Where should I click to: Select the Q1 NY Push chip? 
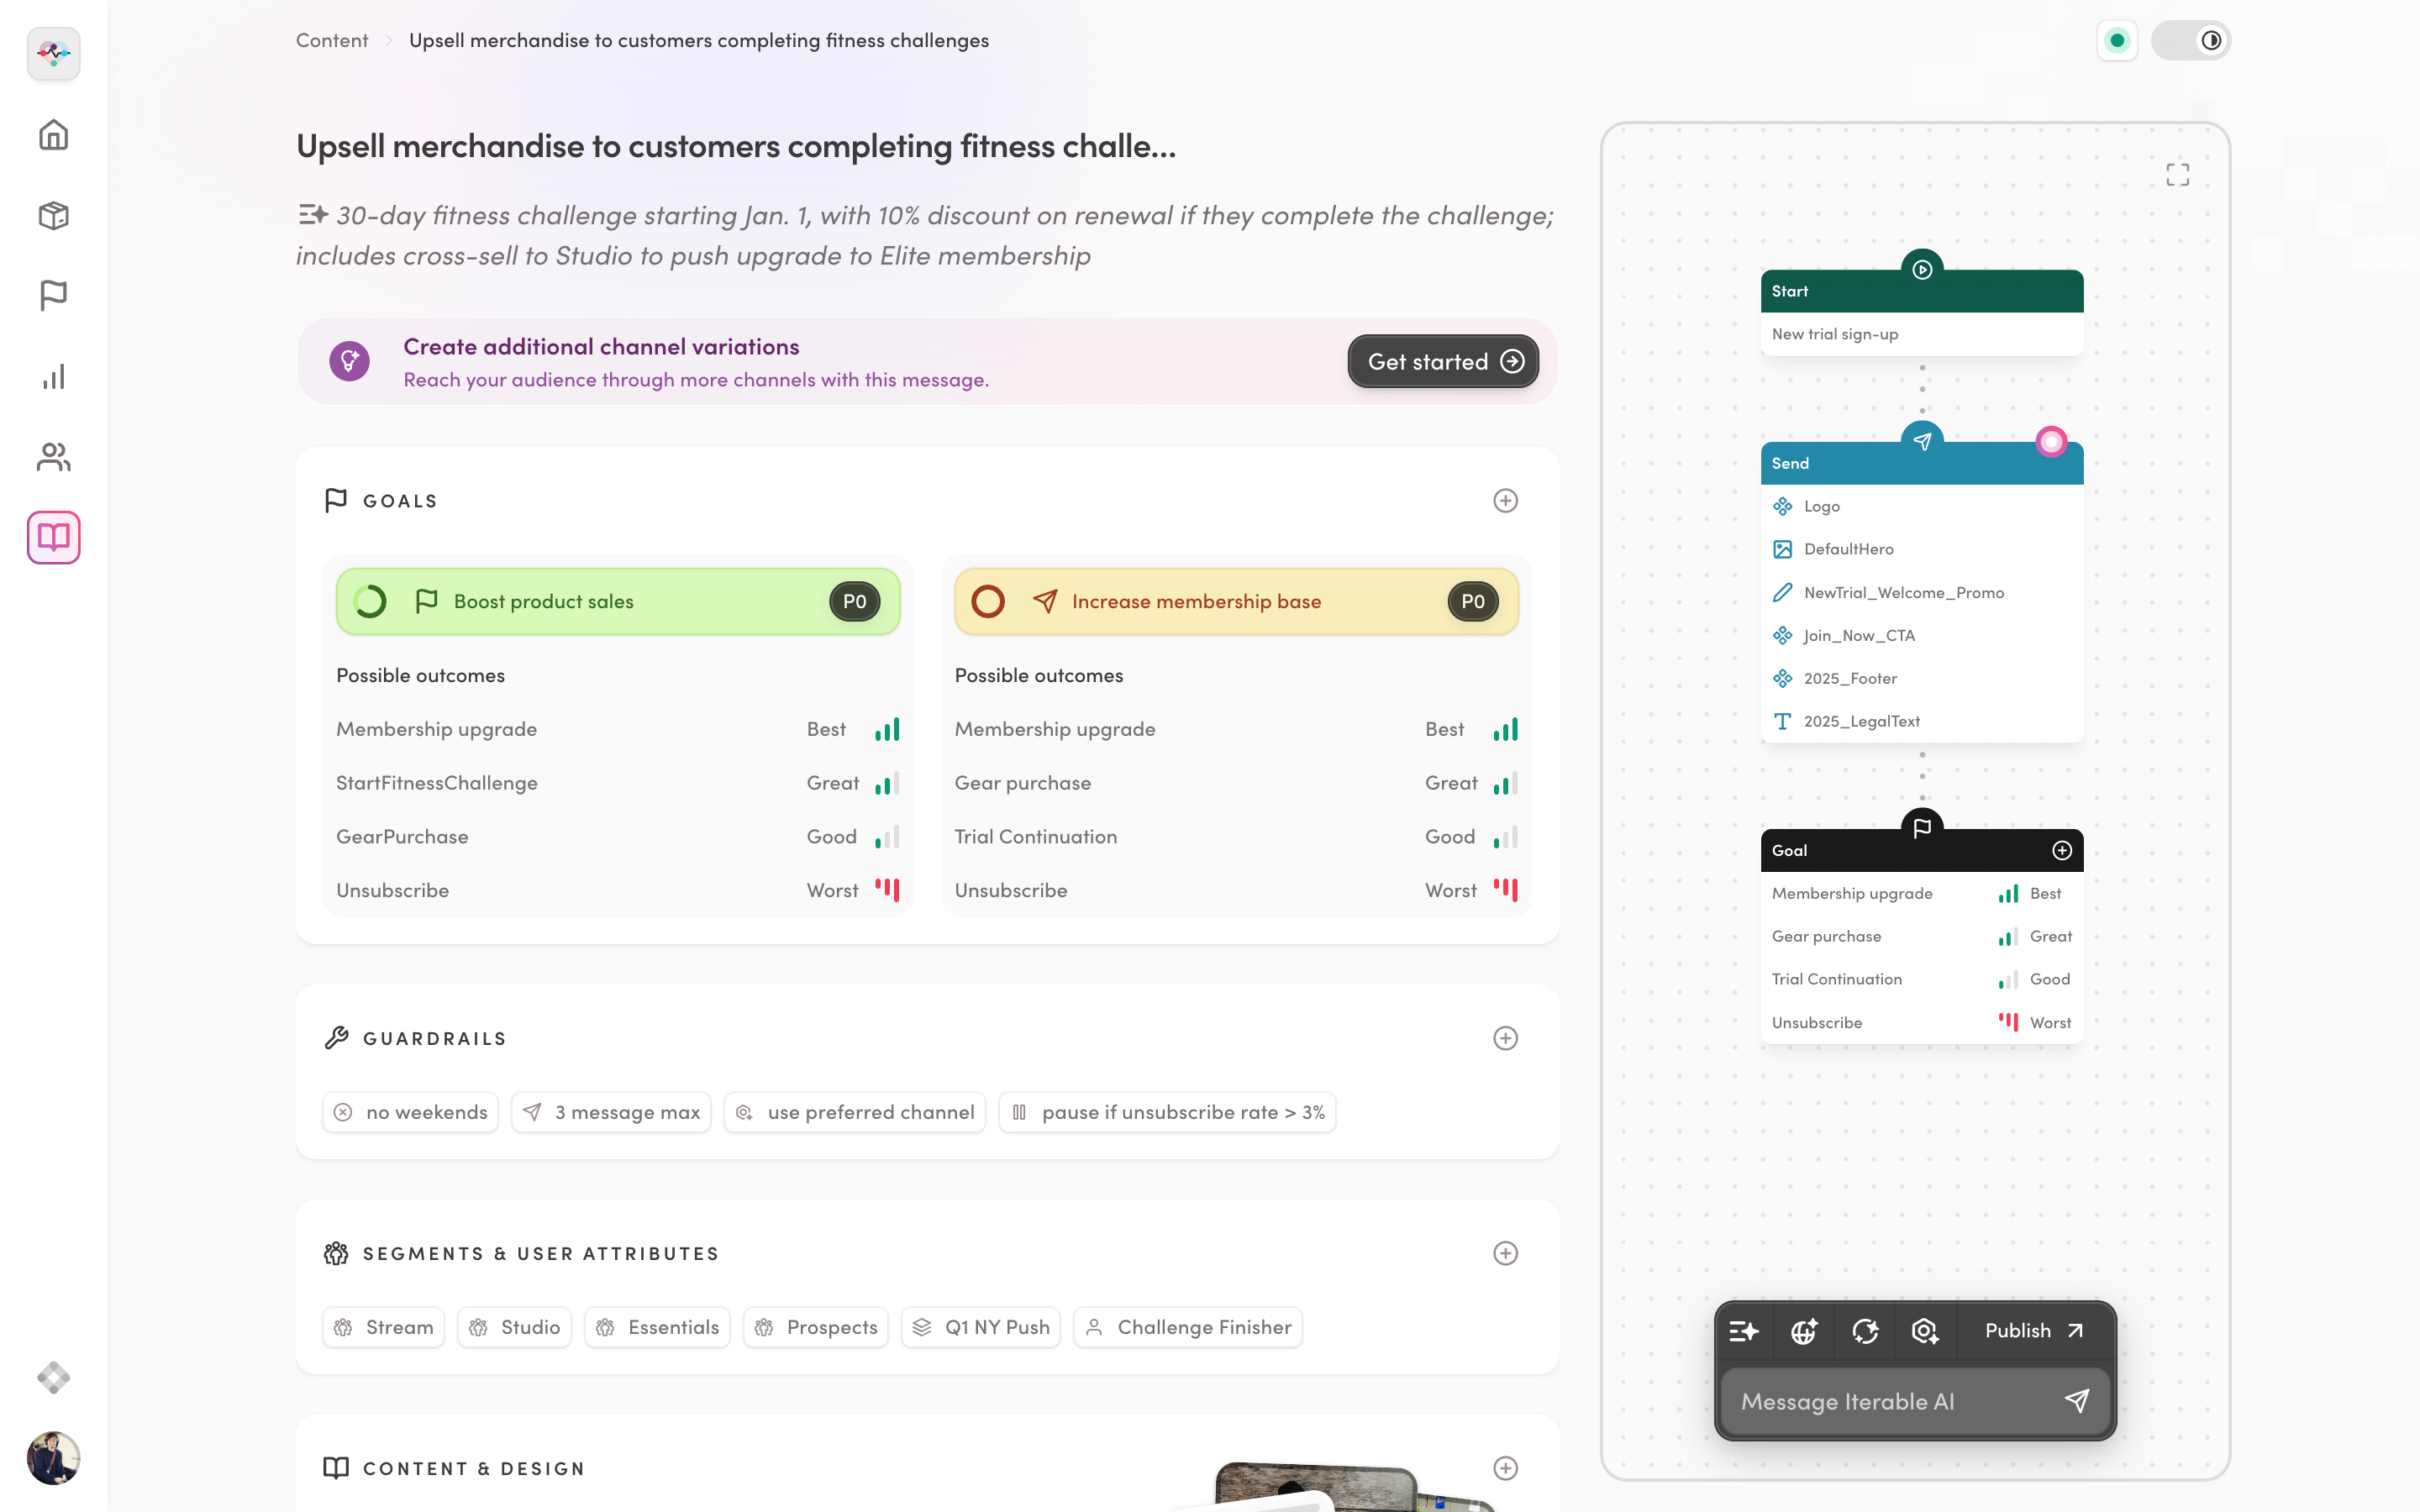pos(981,1328)
